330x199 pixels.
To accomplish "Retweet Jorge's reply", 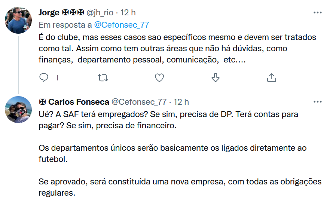I will [102, 77].
